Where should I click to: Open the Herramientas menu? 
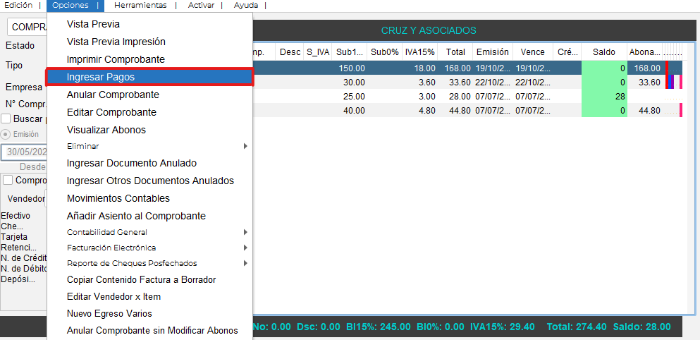(x=140, y=5)
